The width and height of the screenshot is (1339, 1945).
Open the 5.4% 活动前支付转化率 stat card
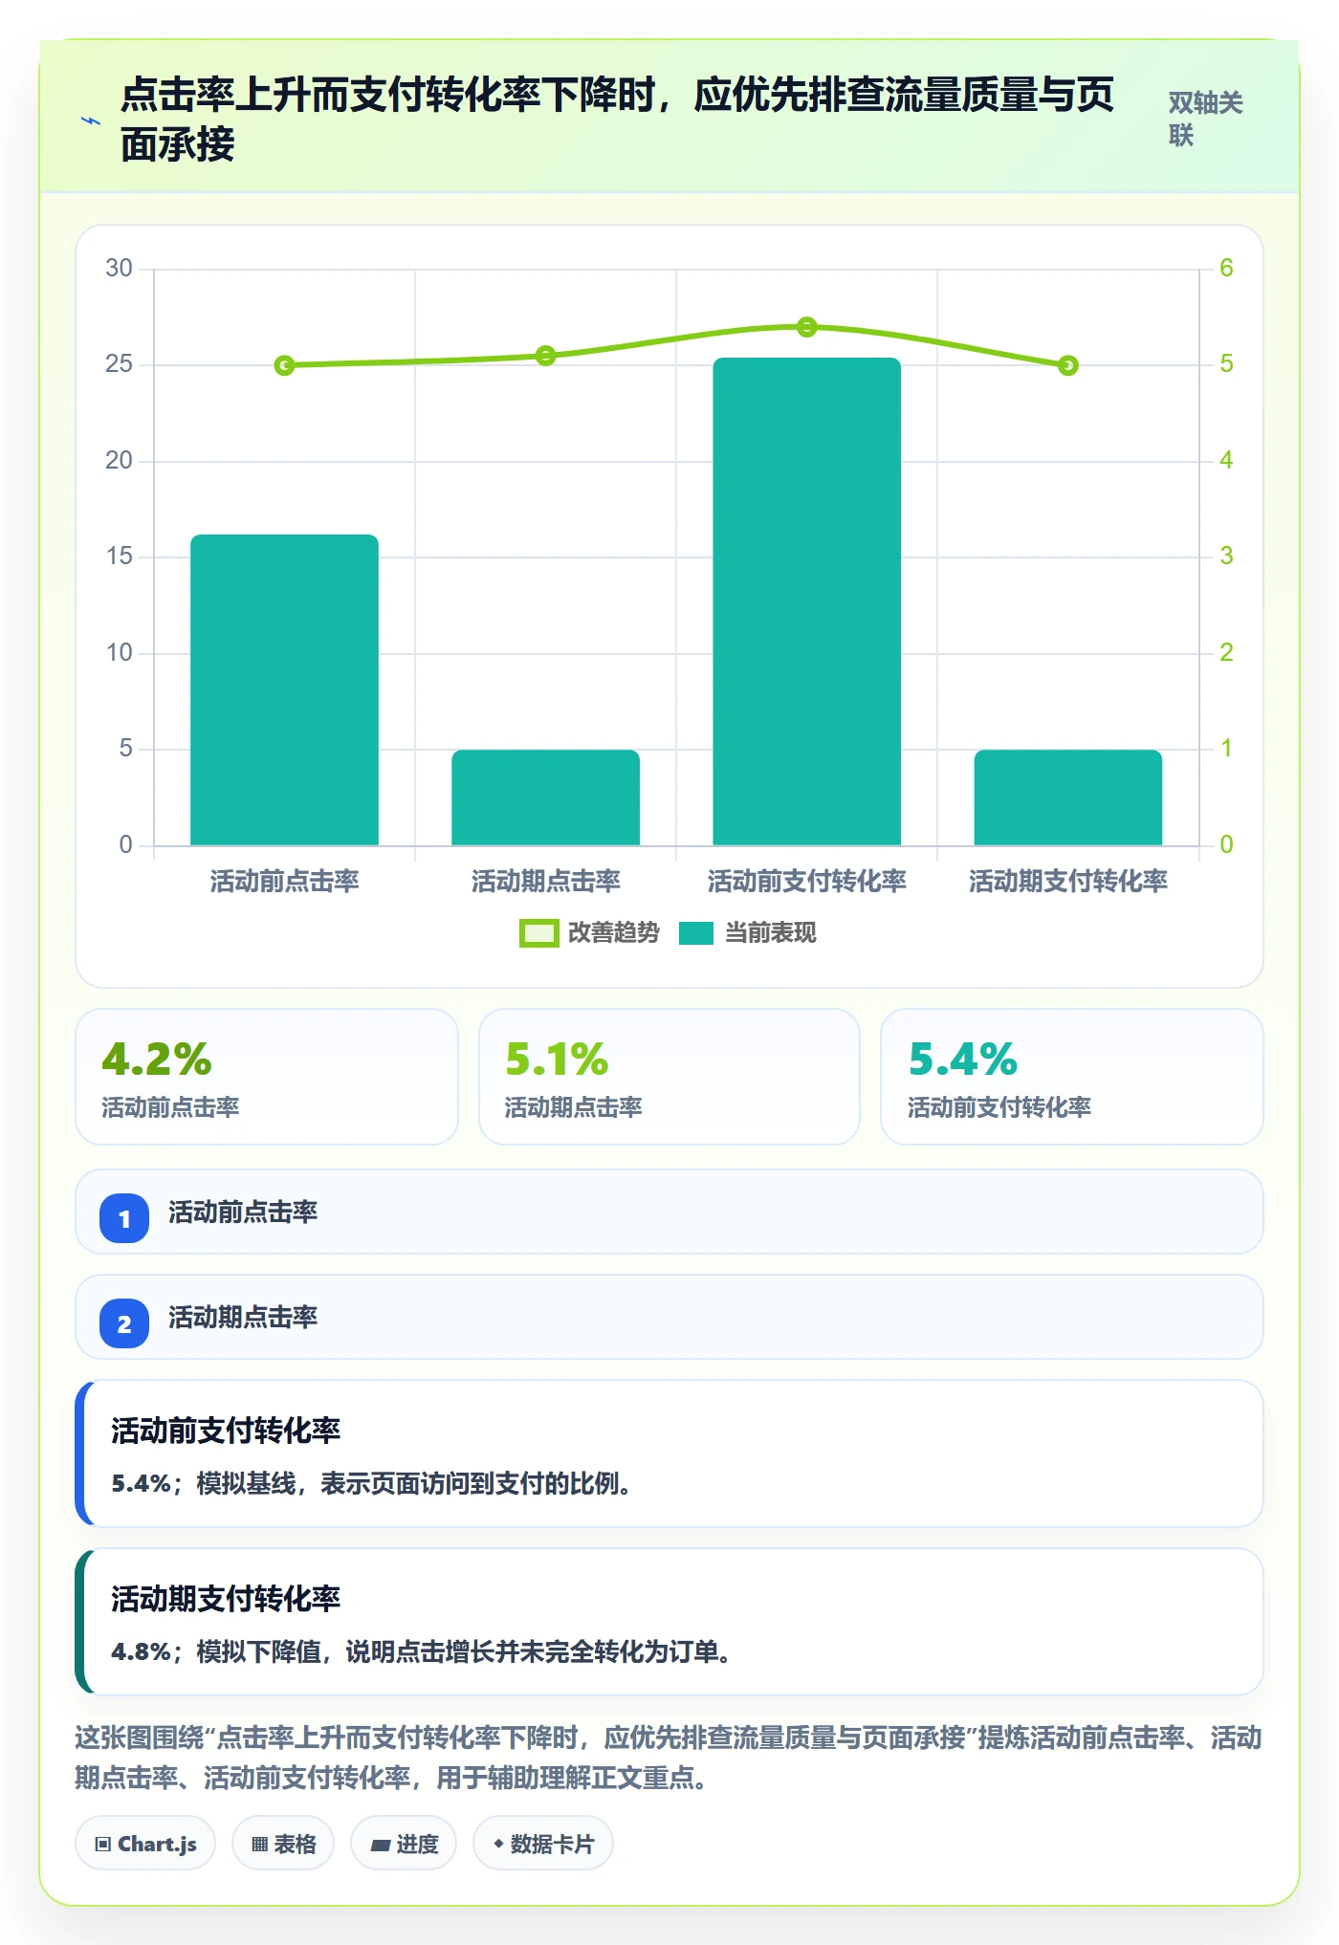(x=1071, y=1077)
